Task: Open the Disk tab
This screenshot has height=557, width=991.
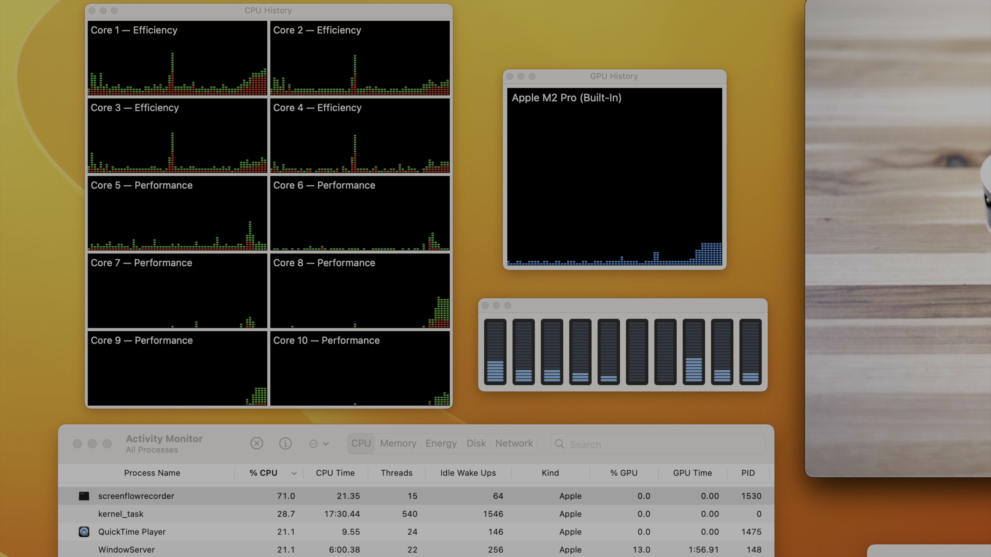Action: (x=476, y=443)
